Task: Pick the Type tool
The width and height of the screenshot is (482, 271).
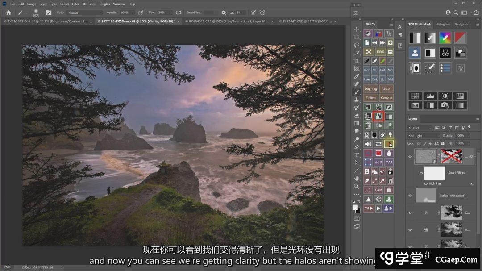Action: point(357,155)
